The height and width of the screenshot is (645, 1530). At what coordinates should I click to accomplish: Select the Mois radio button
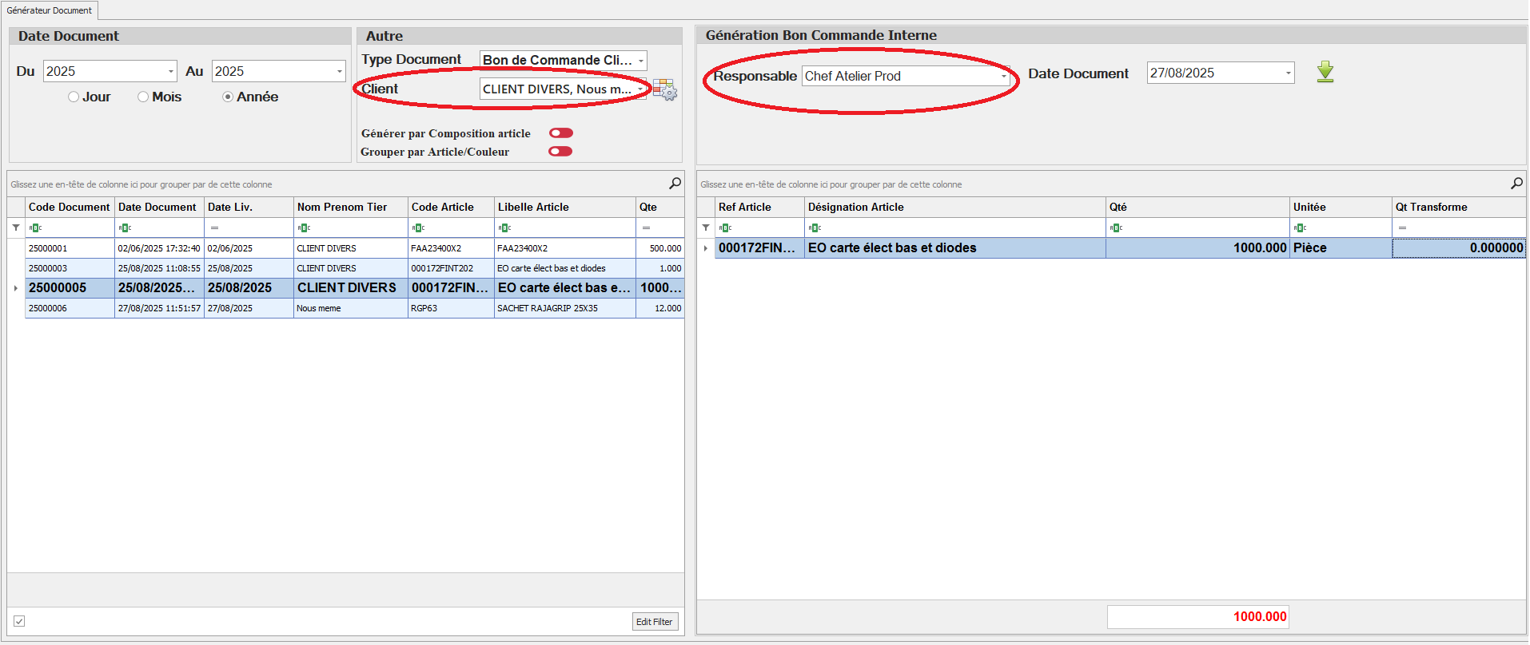[x=143, y=97]
